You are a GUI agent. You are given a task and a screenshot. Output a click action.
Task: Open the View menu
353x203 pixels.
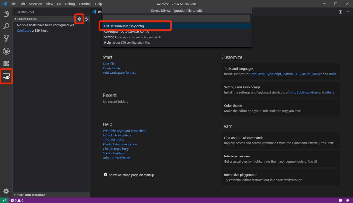click(x=50, y=4)
